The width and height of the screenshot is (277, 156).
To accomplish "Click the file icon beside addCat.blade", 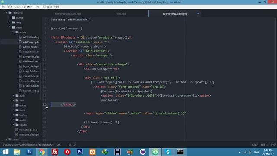I will click(20, 37).
